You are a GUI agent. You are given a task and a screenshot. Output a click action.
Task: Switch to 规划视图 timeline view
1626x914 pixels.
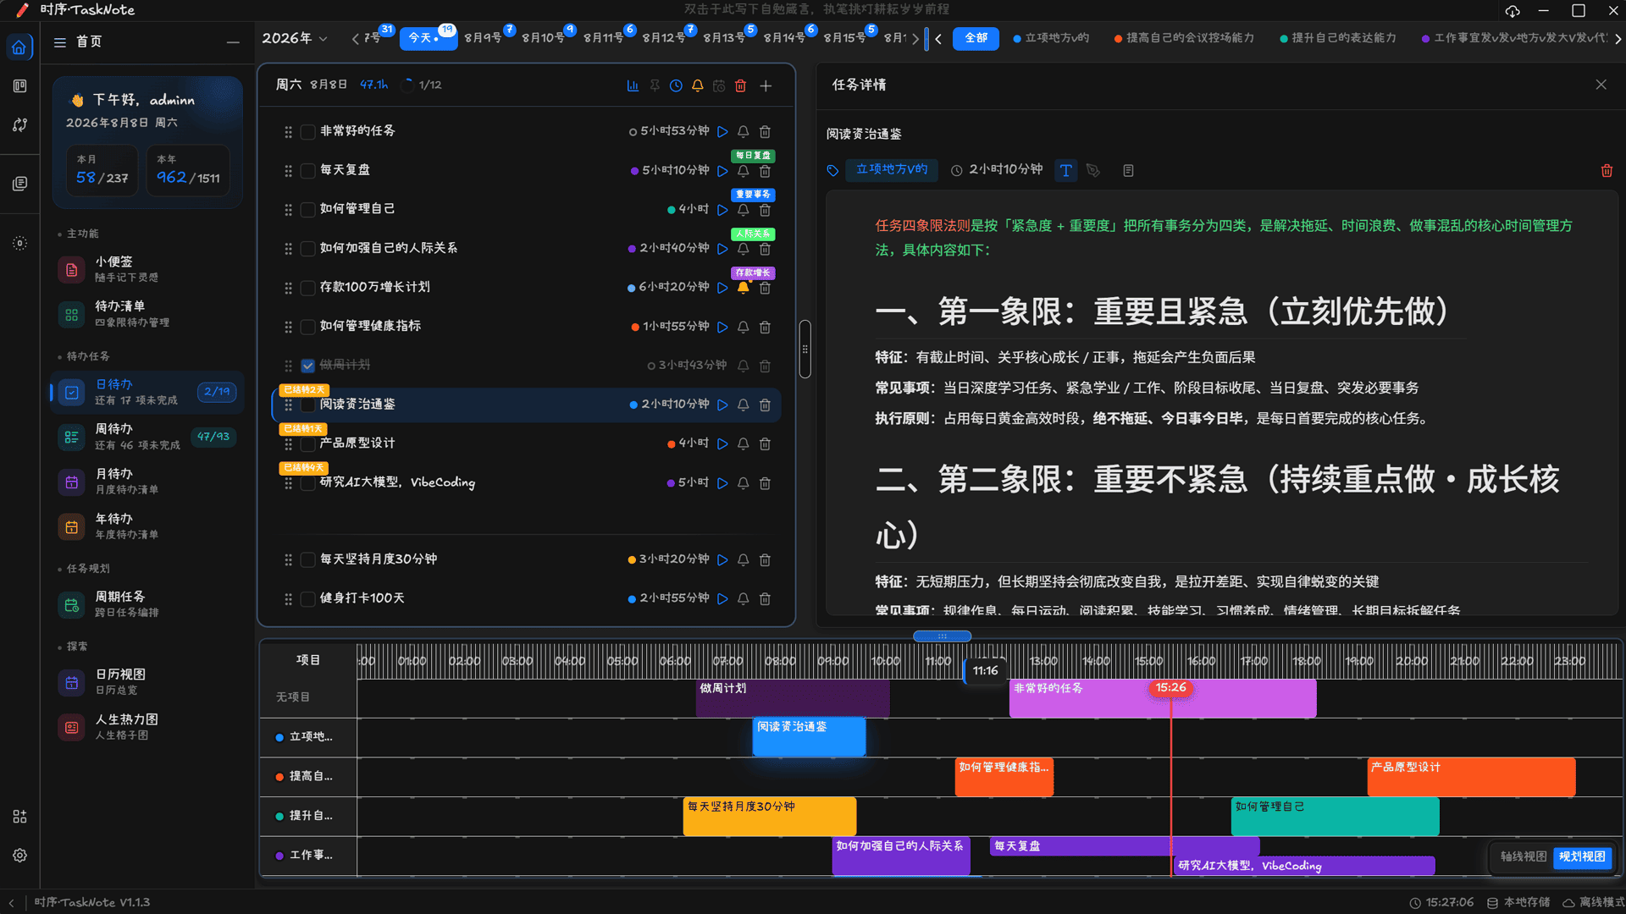click(1582, 857)
